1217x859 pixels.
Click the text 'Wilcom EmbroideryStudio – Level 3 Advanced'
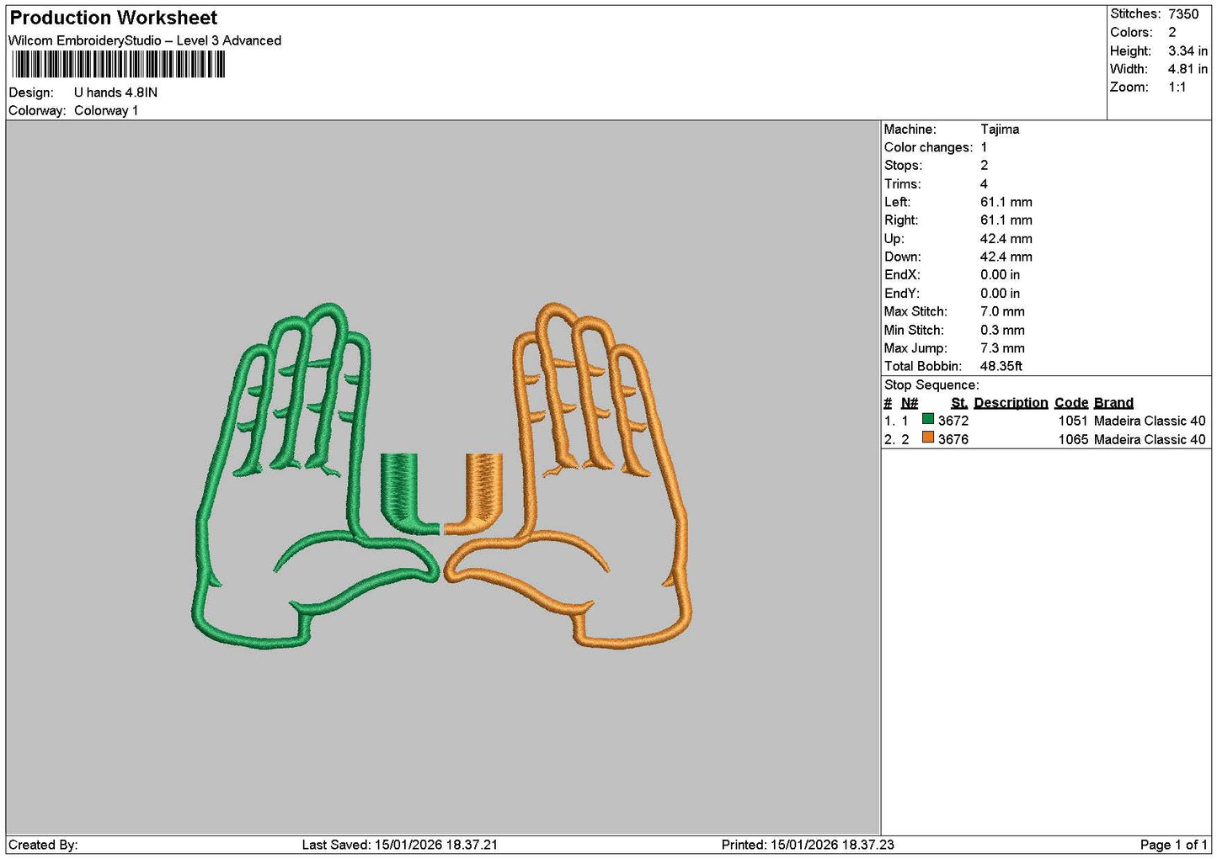coord(145,40)
